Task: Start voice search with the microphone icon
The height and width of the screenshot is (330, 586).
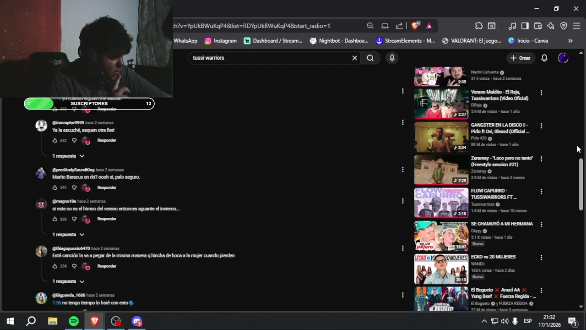Action: [392, 58]
